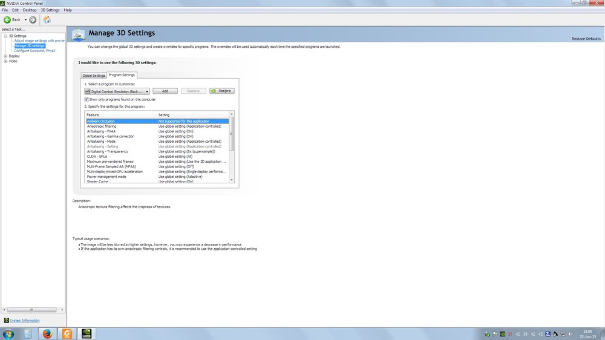
Task: Open the Calculator taskbar icon
Action: [x=28, y=334]
